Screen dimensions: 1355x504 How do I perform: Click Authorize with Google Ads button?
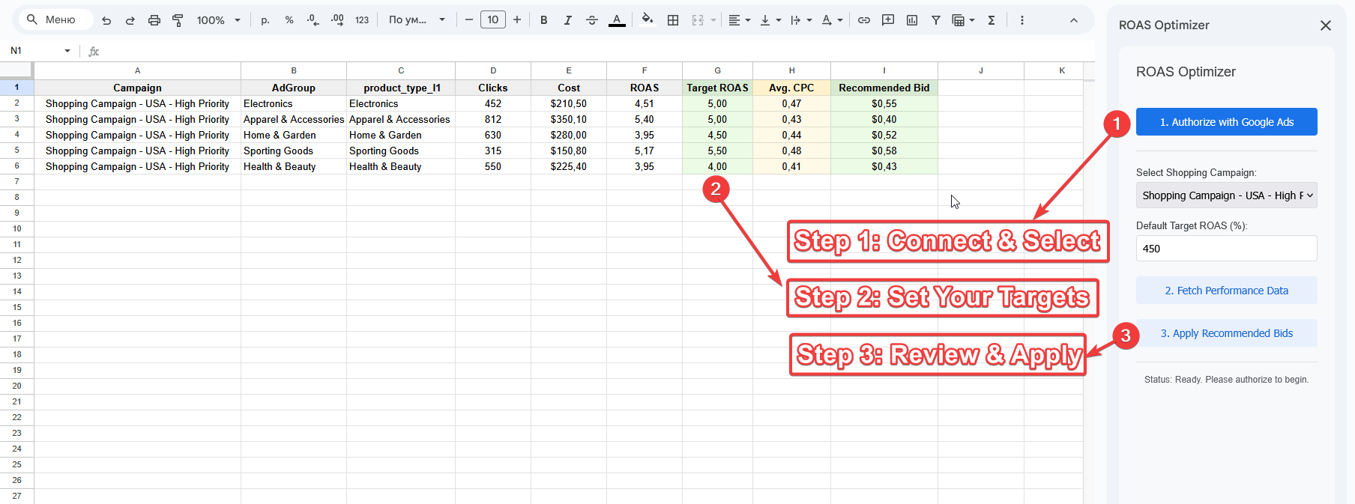(x=1226, y=122)
